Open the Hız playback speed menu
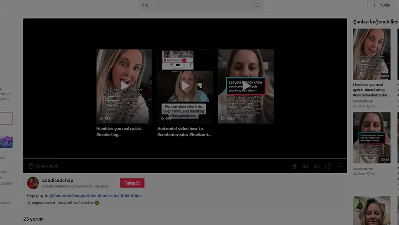The width and height of the screenshot is (399, 225). 305,166
